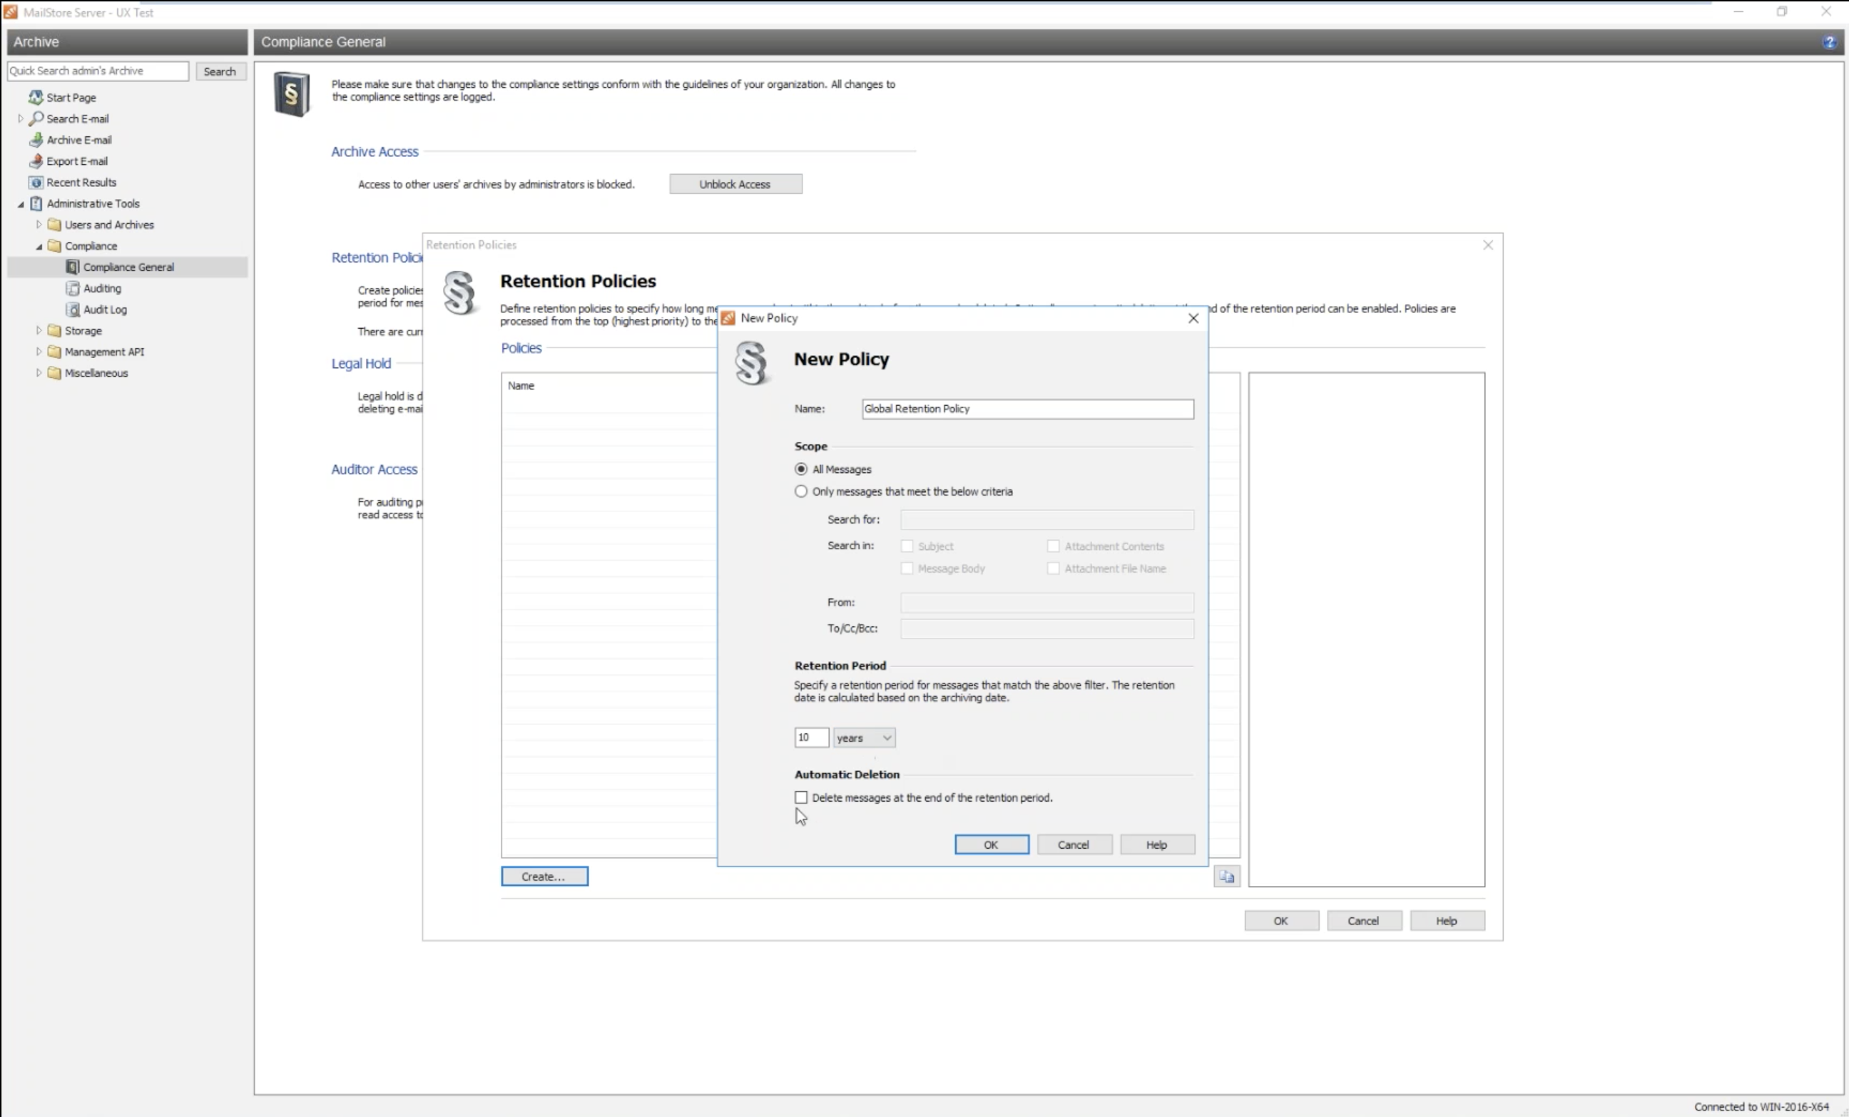
Task: Collapse the Administrative Tools tree node
Action: click(20, 203)
